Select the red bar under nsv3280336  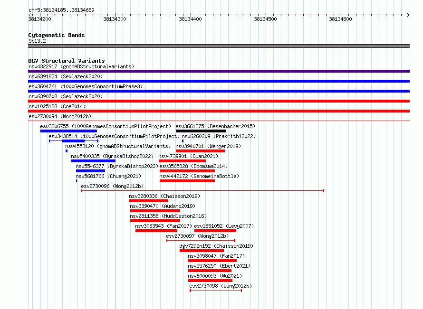coord(149,201)
